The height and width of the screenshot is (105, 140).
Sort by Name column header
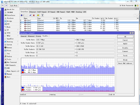[30, 18]
